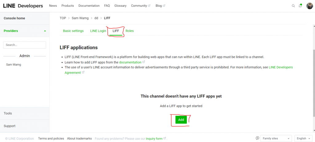
Task: Go to dd channel in breadcrumb
Action: tap(96, 18)
